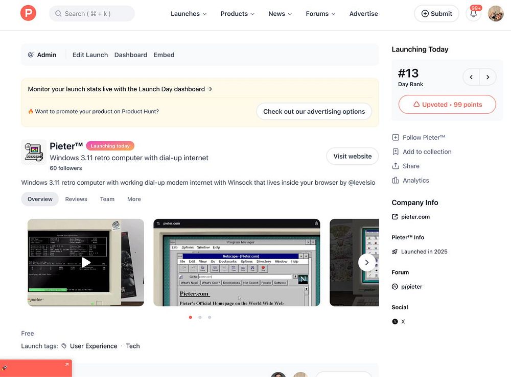Open the User Experience launch tag

pyautogui.click(x=94, y=346)
